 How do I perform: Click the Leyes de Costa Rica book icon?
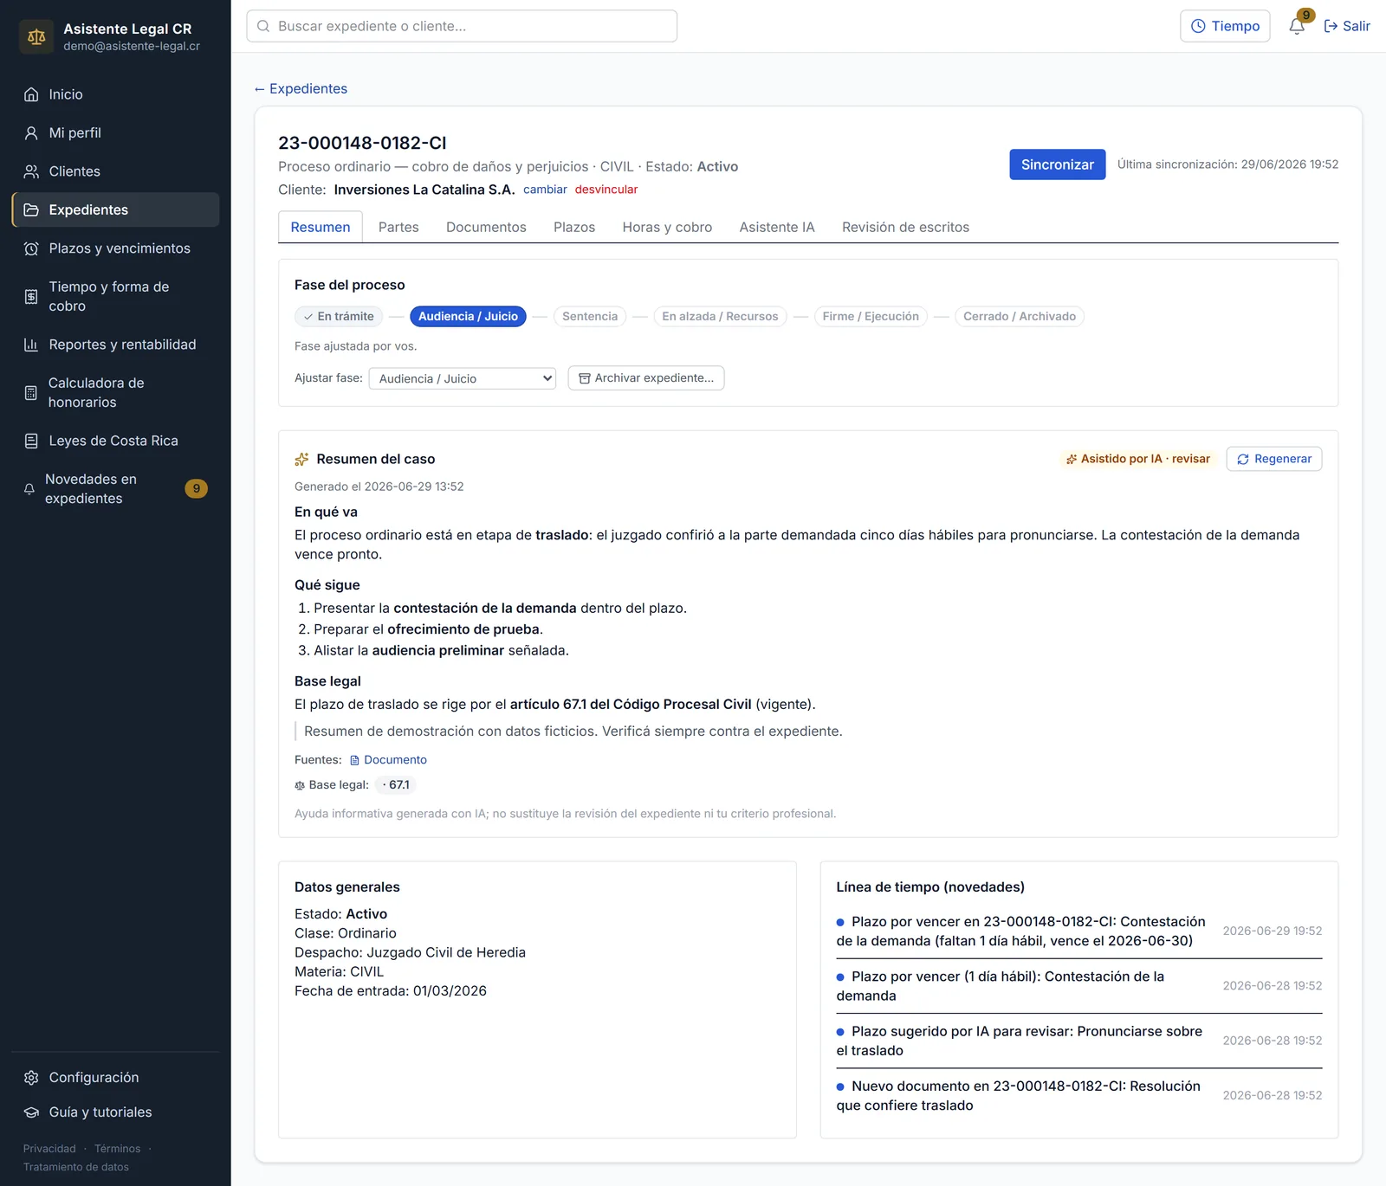tap(31, 441)
